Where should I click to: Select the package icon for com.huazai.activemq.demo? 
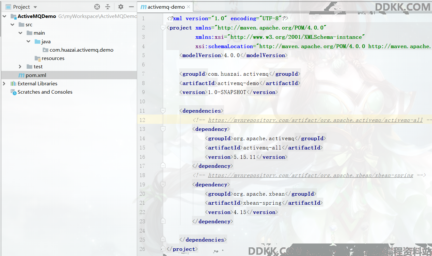pyautogui.click(x=46, y=50)
